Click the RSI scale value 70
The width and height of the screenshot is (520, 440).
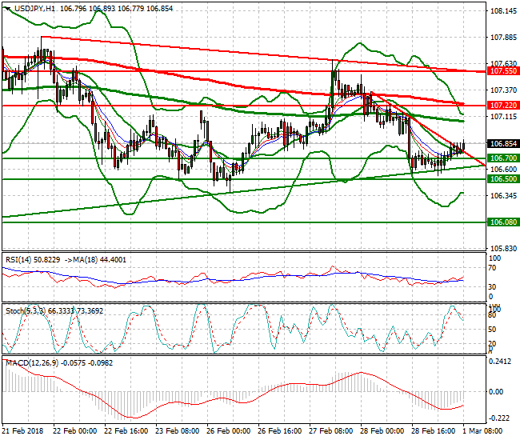click(x=493, y=267)
